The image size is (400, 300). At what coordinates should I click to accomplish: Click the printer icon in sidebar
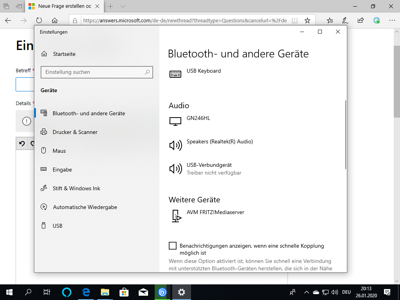pos(44,132)
